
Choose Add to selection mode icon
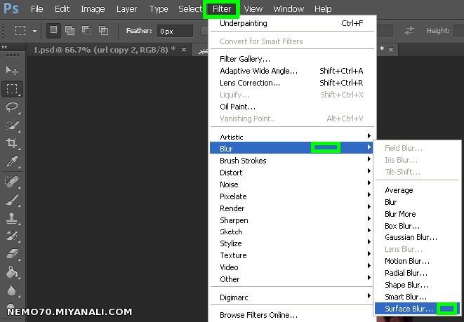coord(69,30)
